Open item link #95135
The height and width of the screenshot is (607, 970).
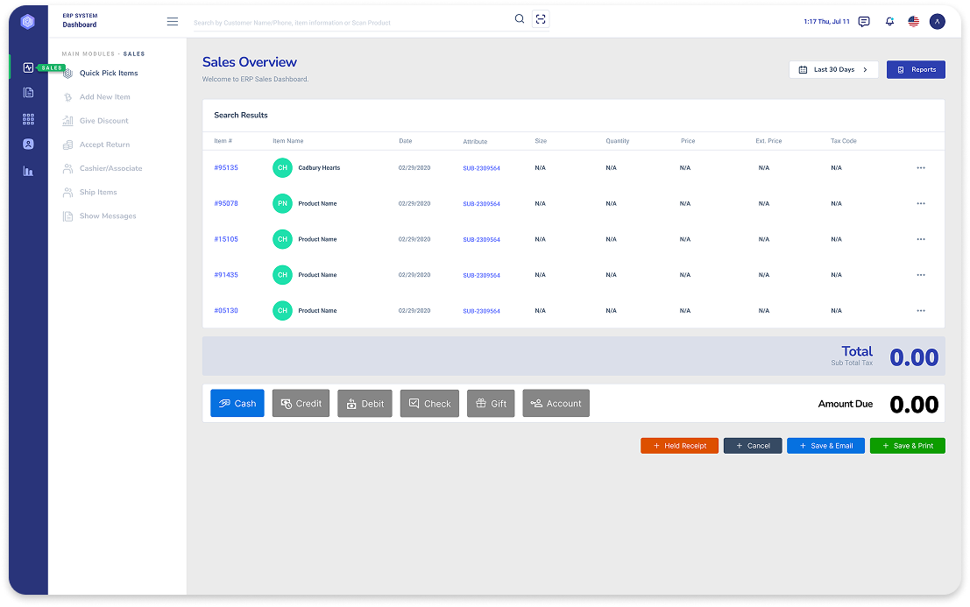tap(226, 168)
